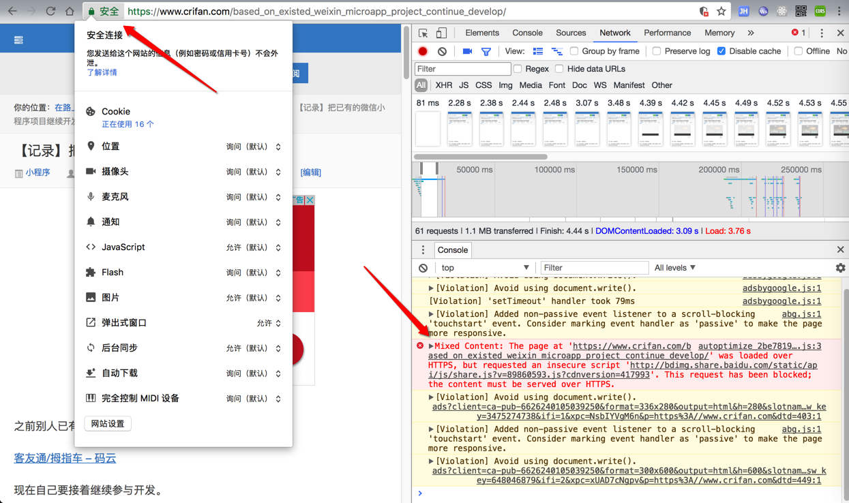
Task: Close the advertisement X icon
Action: pos(310,200)
